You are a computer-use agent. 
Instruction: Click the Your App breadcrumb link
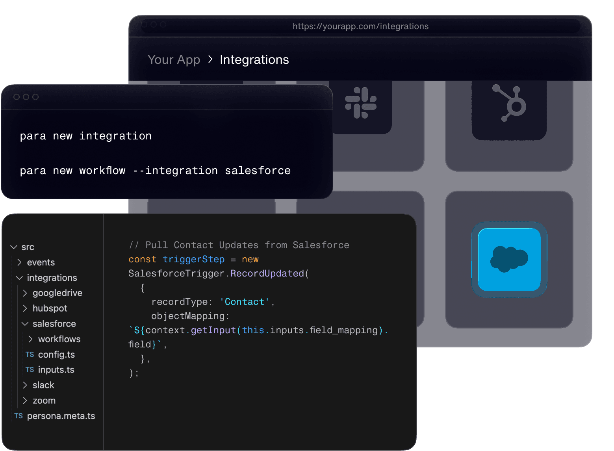click(x=174, y=59)
